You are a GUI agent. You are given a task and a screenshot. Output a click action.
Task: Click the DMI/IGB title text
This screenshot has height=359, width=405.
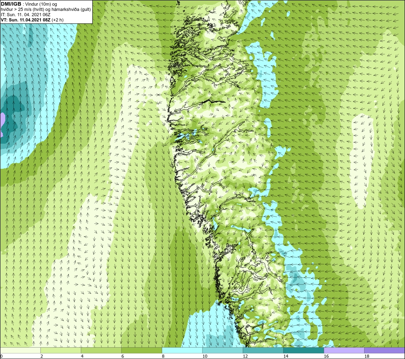coord(11,4)
